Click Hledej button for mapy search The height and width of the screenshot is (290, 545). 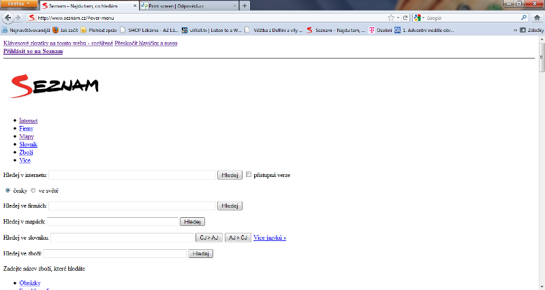tap(192, 221)
